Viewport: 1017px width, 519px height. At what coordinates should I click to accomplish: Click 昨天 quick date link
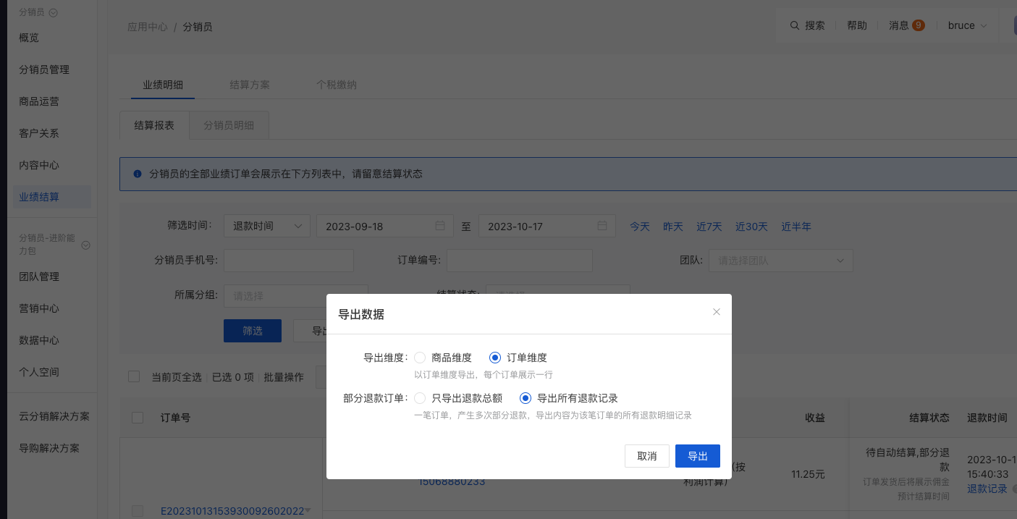[x=673, y=227]
